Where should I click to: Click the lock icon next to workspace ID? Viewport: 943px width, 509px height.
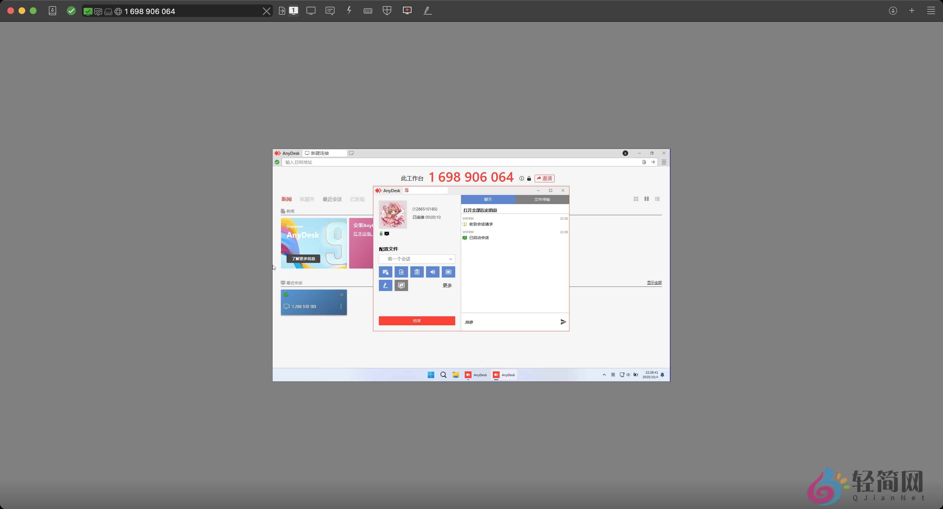(x=529, y=178)
